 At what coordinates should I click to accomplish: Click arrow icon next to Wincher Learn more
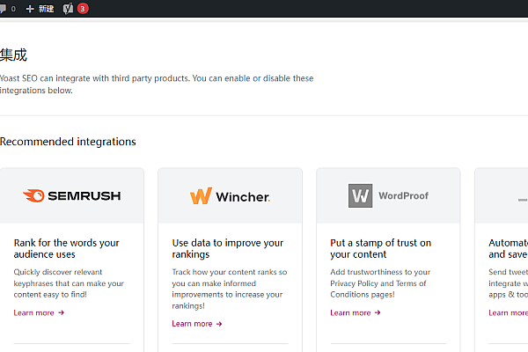point(219,324)
